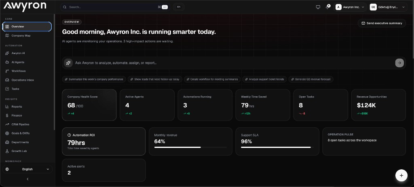
Task: Click the Workflows branch icon
Action: [x=7, y=71]
